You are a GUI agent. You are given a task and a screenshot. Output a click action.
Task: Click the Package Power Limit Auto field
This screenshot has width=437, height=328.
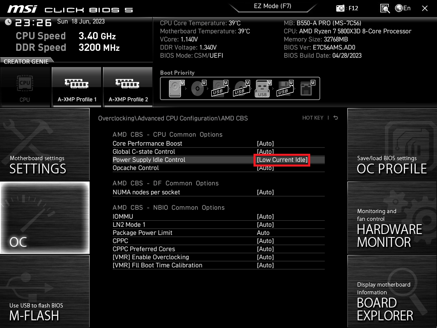[263, 233]
